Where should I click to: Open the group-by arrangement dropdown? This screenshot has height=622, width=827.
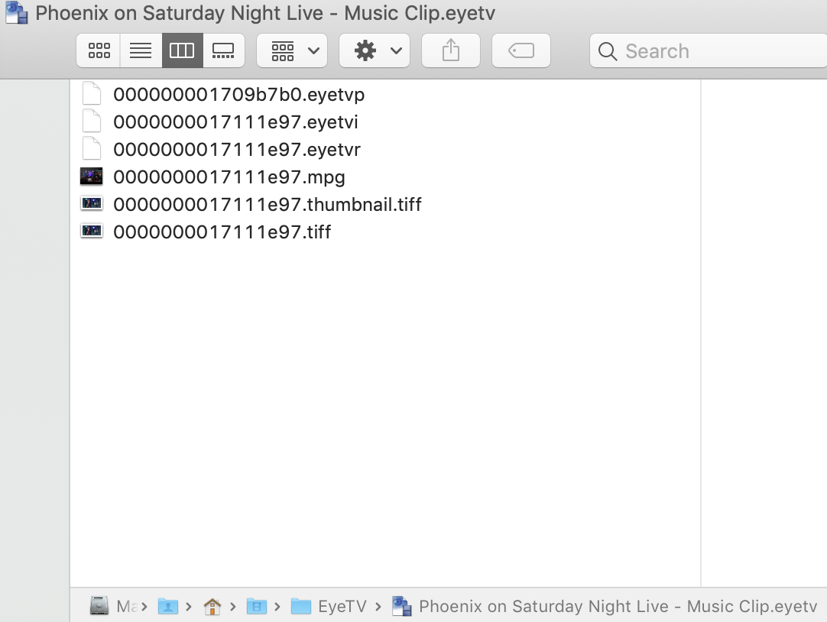(x=292, y=50)
